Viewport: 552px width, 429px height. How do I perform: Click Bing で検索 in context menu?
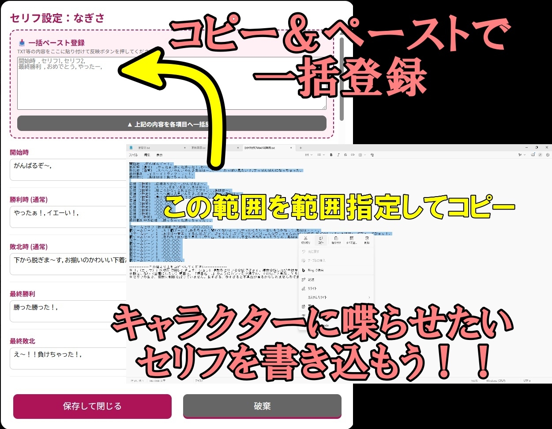click(x=336, y=269)
